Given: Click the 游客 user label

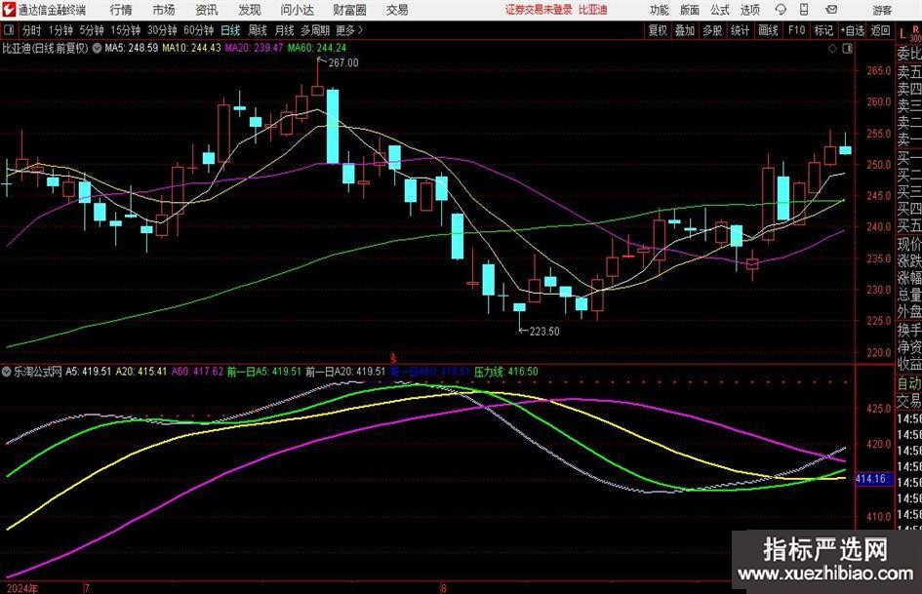Looking at the screenshot, I should (x=882, y=10).
